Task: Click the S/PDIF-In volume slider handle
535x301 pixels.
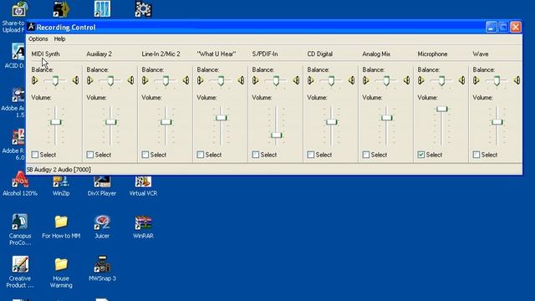Action: [x=277, y=135]
